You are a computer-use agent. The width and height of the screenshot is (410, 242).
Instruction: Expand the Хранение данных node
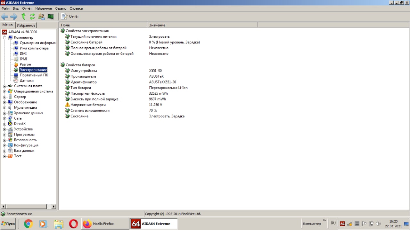[x=5, y=113]
